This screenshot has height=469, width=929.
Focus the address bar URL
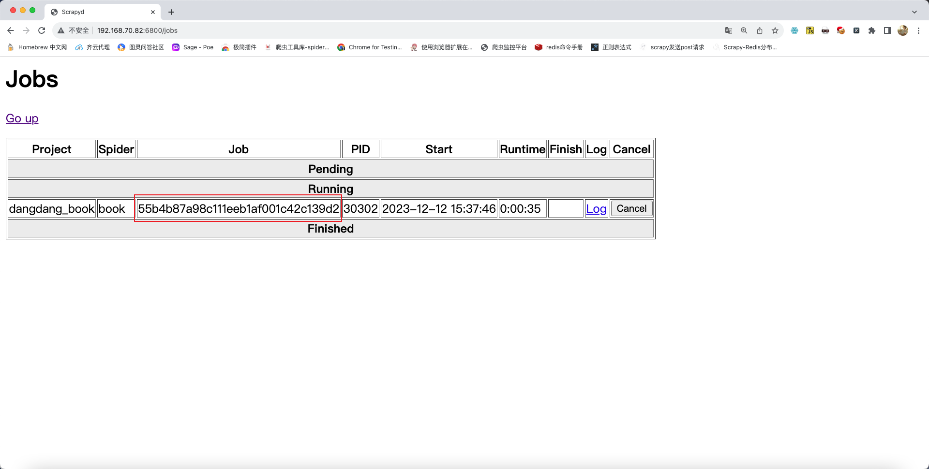point(137,30)
